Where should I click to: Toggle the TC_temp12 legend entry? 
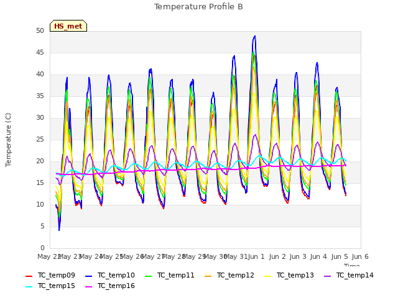229,276
